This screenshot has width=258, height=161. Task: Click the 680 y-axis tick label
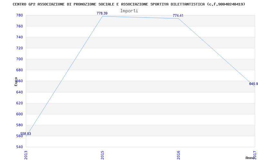pyautogui.click(x=19, y=70)
